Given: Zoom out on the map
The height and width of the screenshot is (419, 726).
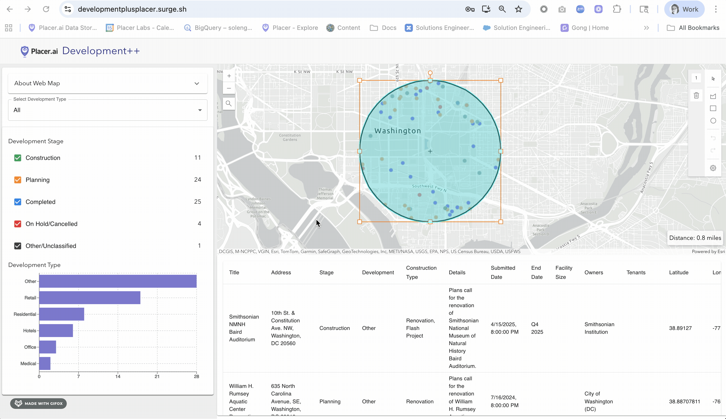Looking at the screenshot, I should click(x=229, y=88).
